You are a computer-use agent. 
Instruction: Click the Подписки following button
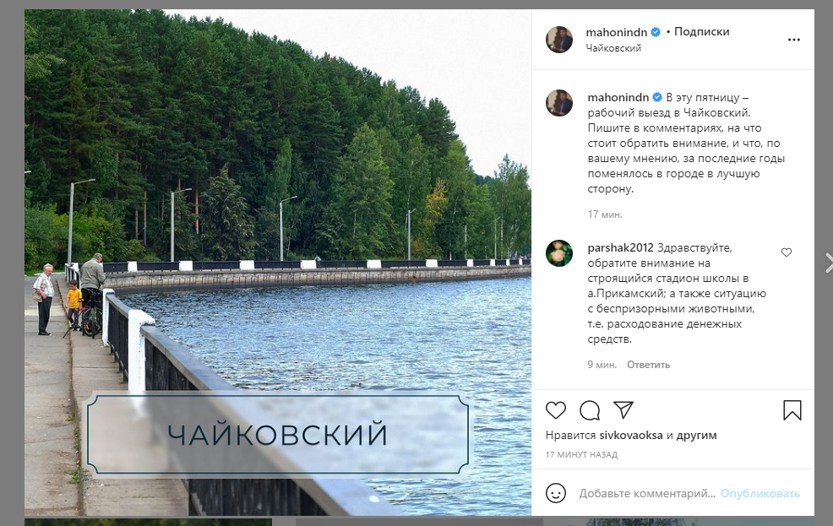click(701, 32)
